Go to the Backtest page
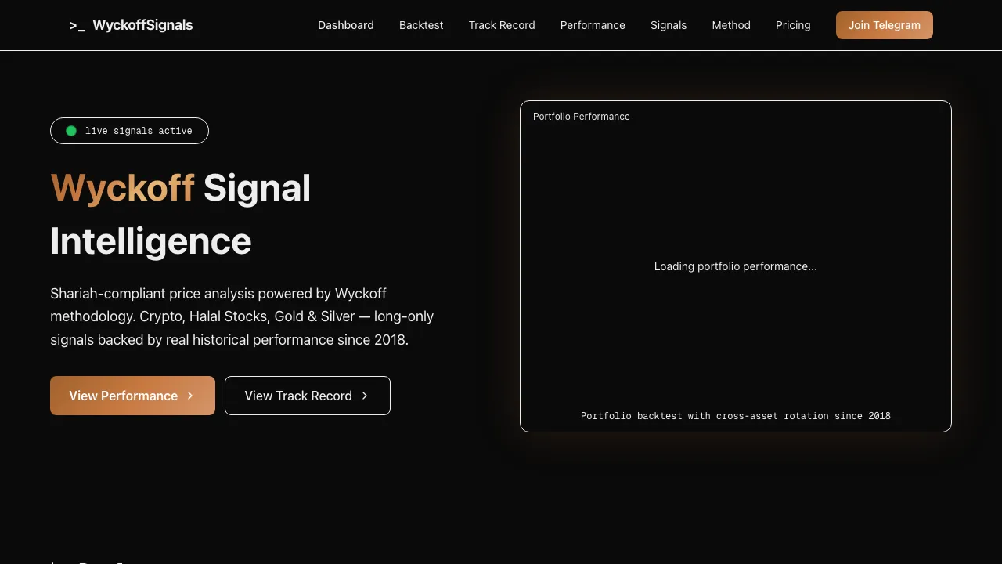1002x564 pixels. point(421,25)
